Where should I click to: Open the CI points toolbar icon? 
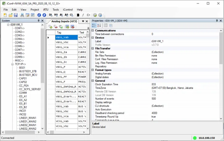click(71, 15)
